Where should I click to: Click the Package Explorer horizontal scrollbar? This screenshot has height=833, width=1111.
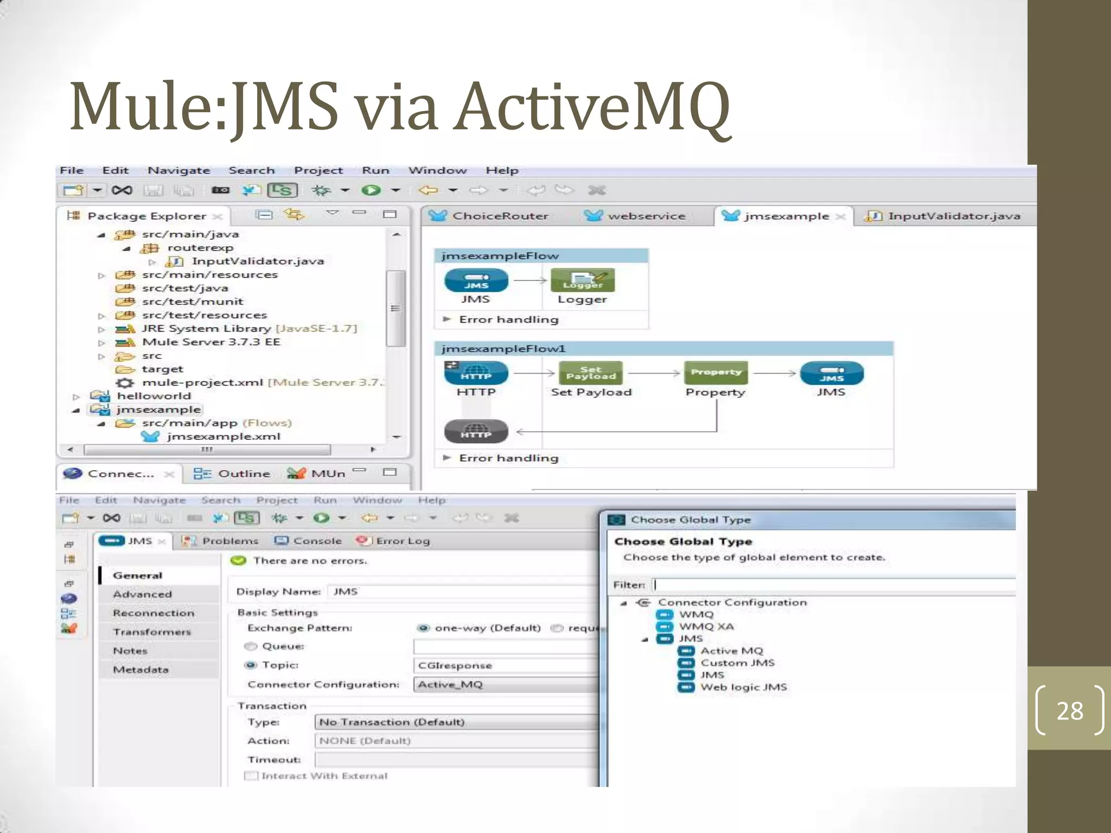[x=207, y=450]
